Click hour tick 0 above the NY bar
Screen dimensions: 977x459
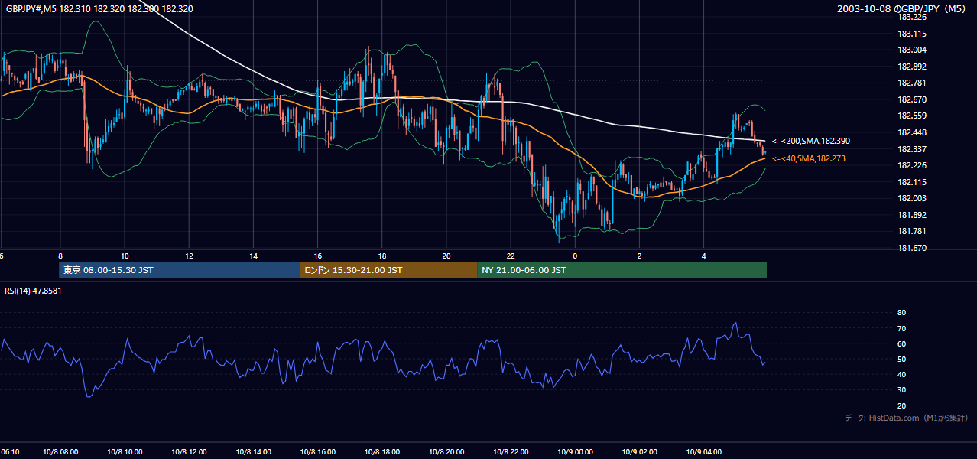click(575, 256)
